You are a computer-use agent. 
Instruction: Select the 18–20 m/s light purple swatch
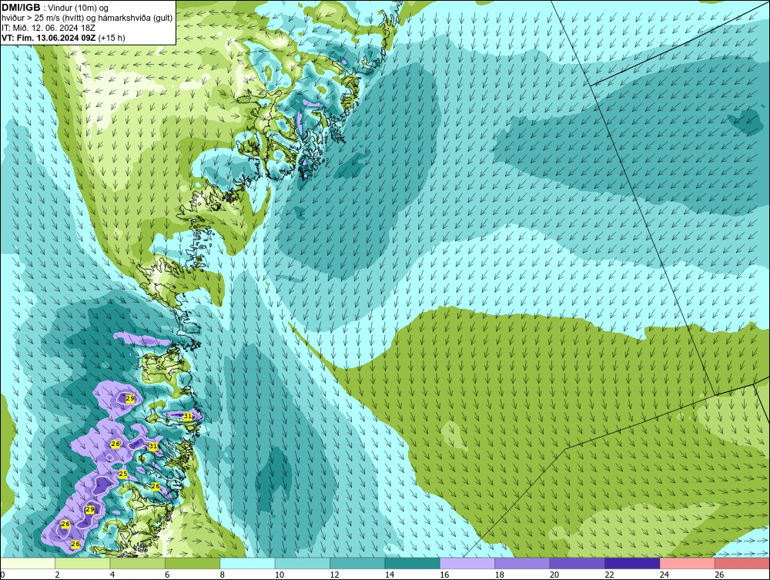(x=523, y=563)
